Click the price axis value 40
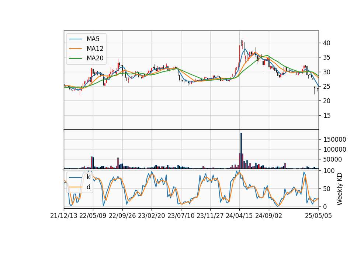 coord(326,43)
